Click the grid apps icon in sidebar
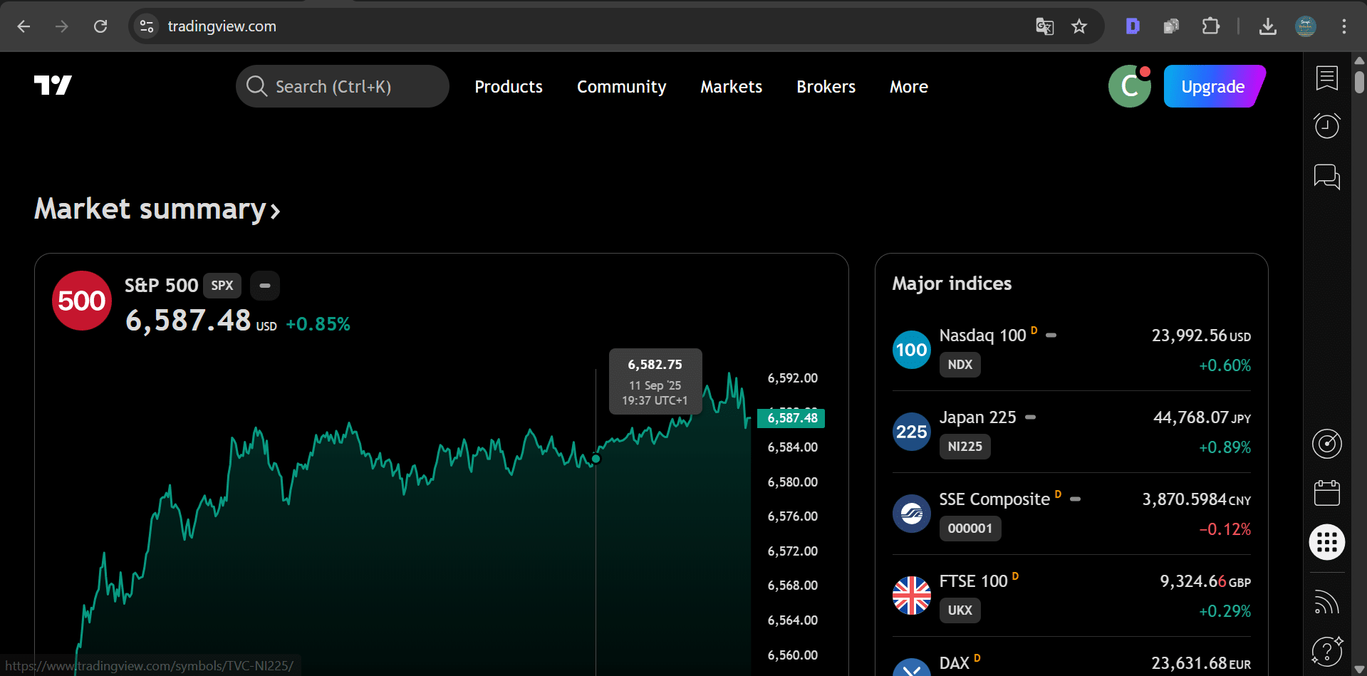 [x=1326, y=543]
